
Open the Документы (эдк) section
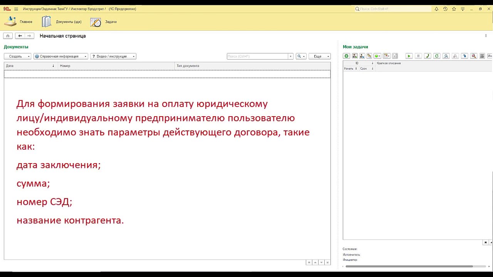(62, 22)
